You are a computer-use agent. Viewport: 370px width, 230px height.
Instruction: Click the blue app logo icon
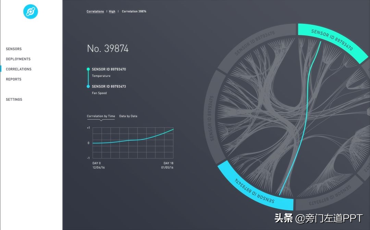(x=30, y=12)
